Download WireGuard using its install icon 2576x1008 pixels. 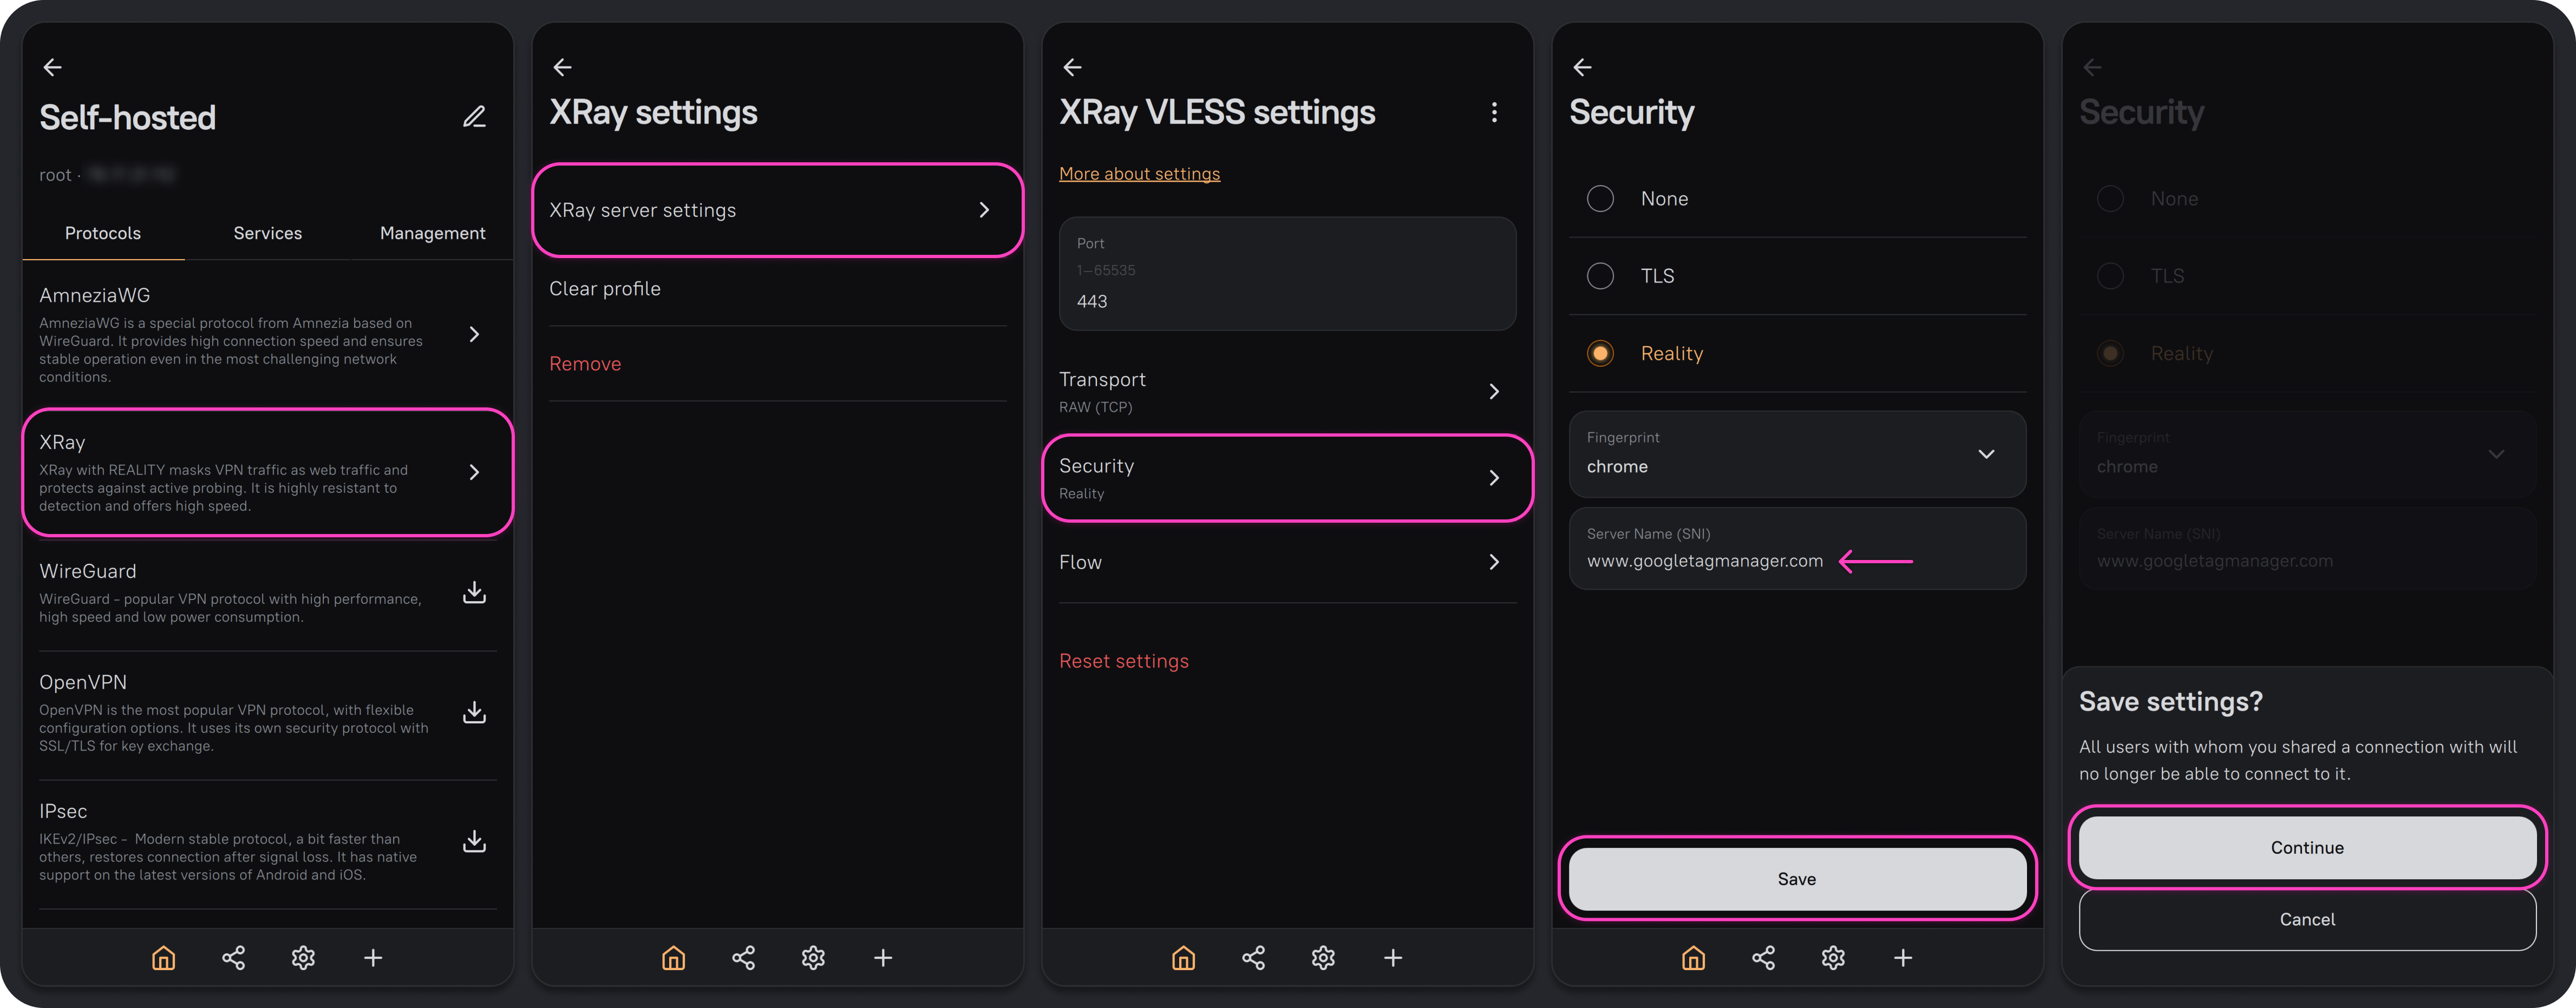click(474, 592)
